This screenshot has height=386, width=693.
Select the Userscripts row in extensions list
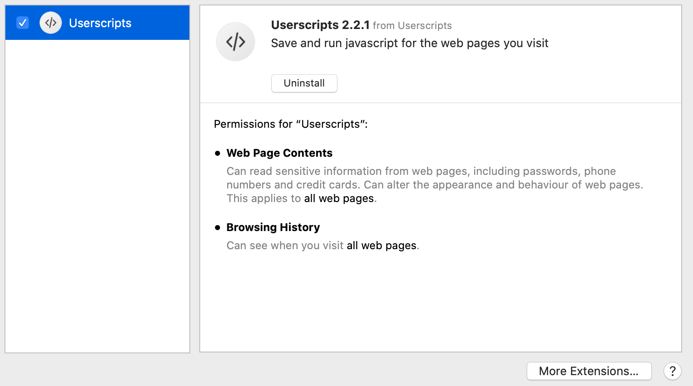click(x=97, y=23)
